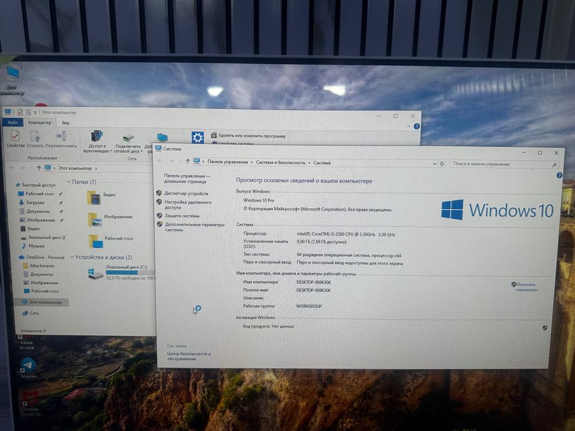The width and height of the screenshot is (575, 431).
Task: Open Защита системы
Action: (182, 216)
